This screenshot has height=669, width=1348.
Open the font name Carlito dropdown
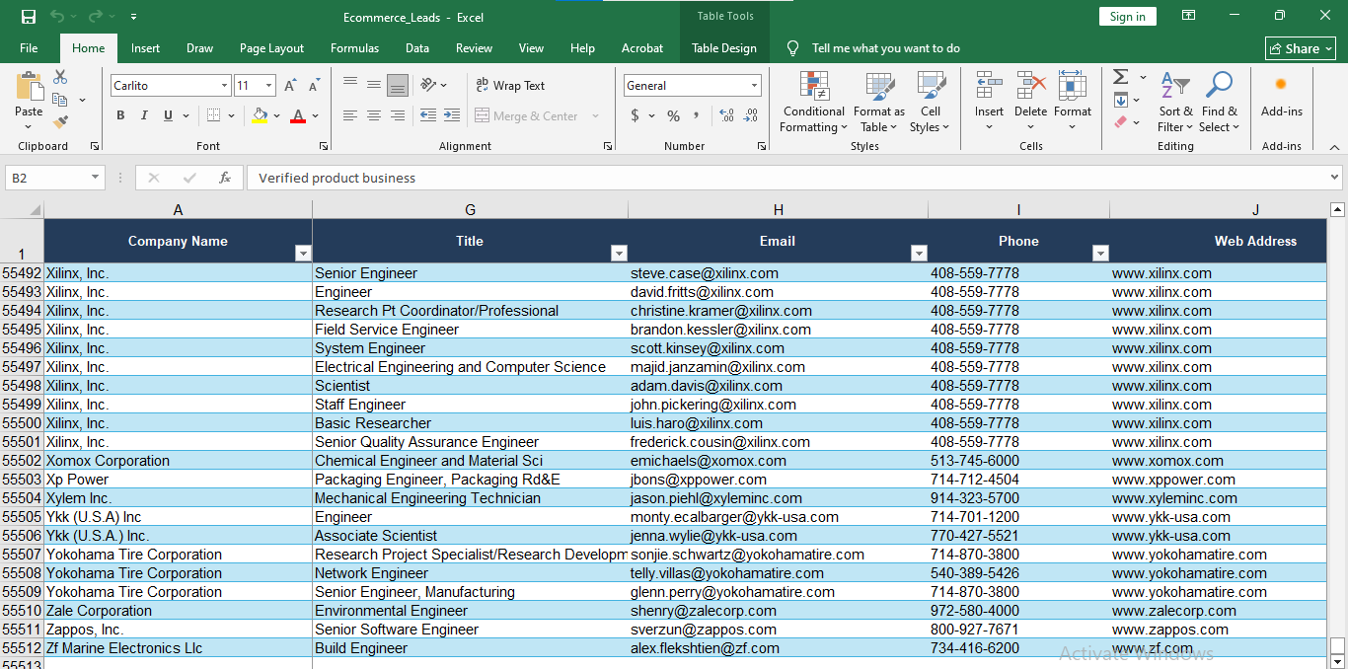tap(224, 86)
